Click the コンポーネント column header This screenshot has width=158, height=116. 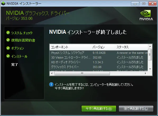click(70, 47)
